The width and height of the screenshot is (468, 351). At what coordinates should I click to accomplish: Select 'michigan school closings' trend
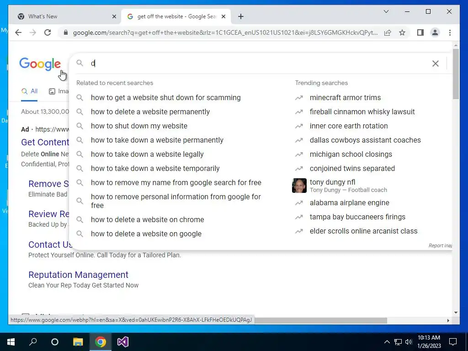coord(351,154)
